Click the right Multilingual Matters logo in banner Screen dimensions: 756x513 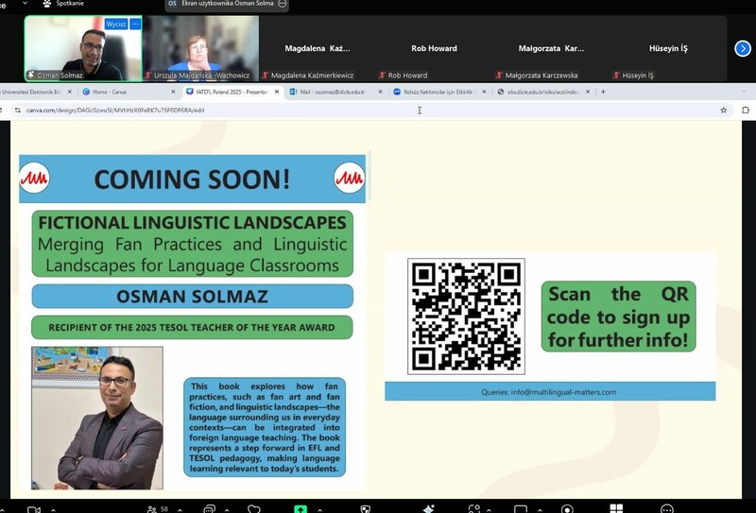(349, 178)
